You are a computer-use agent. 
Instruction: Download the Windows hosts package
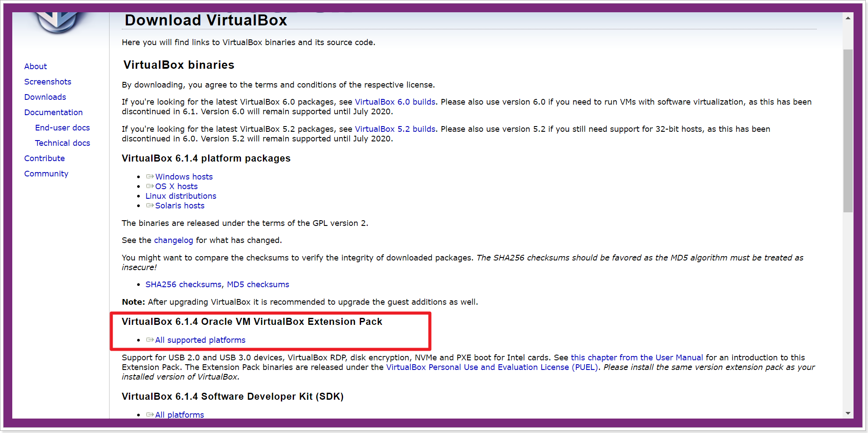click(184, 176)
